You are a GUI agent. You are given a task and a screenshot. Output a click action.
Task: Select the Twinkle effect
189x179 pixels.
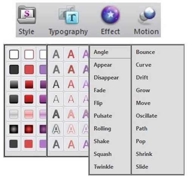click(x=104, y=167)
